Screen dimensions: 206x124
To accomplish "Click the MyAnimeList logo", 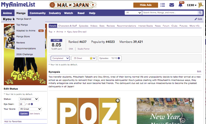I will 18,5.
